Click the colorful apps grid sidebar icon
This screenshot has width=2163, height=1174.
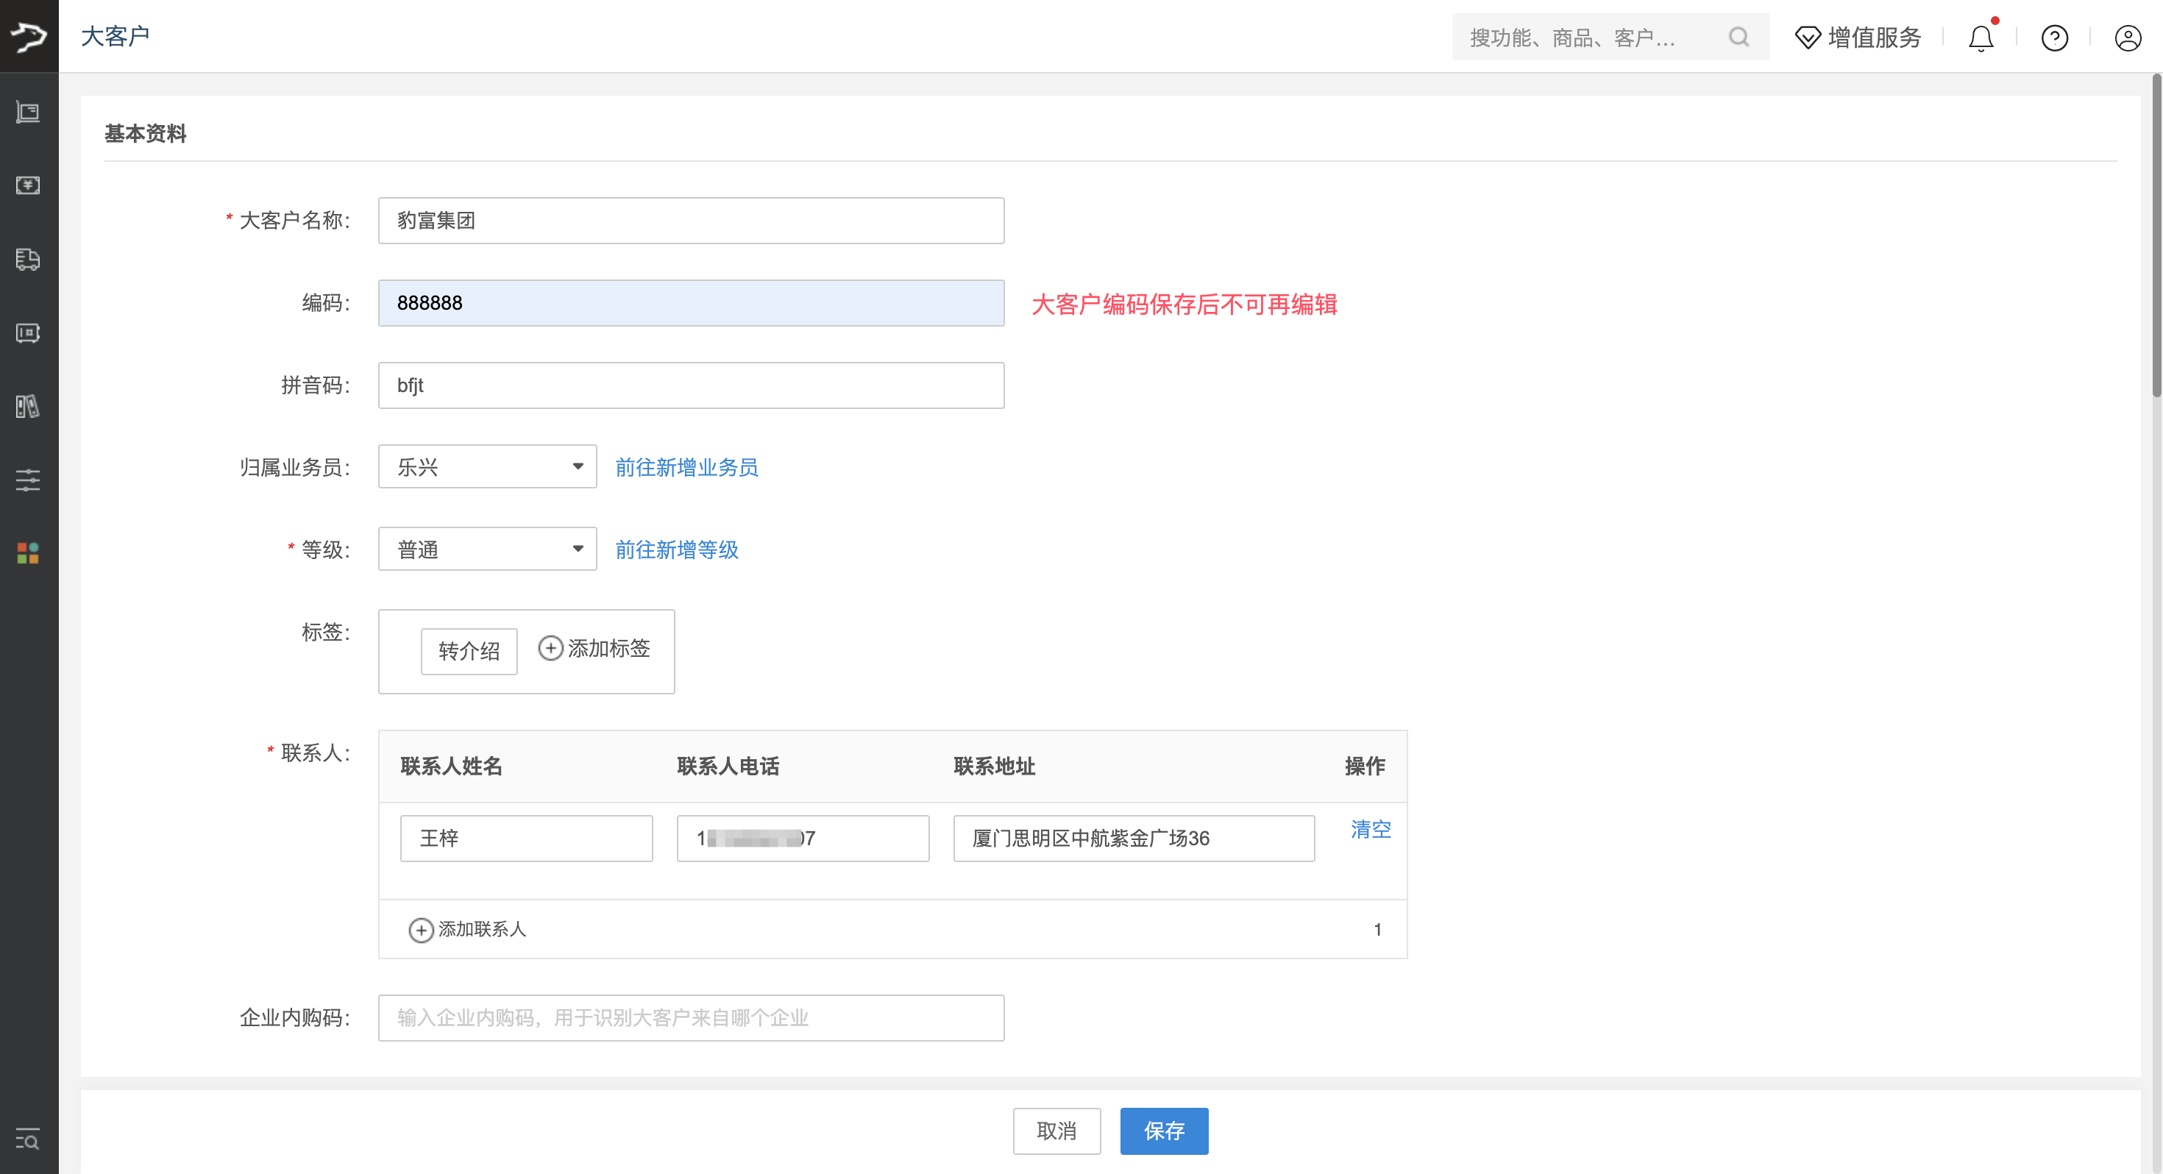point(28,552)
